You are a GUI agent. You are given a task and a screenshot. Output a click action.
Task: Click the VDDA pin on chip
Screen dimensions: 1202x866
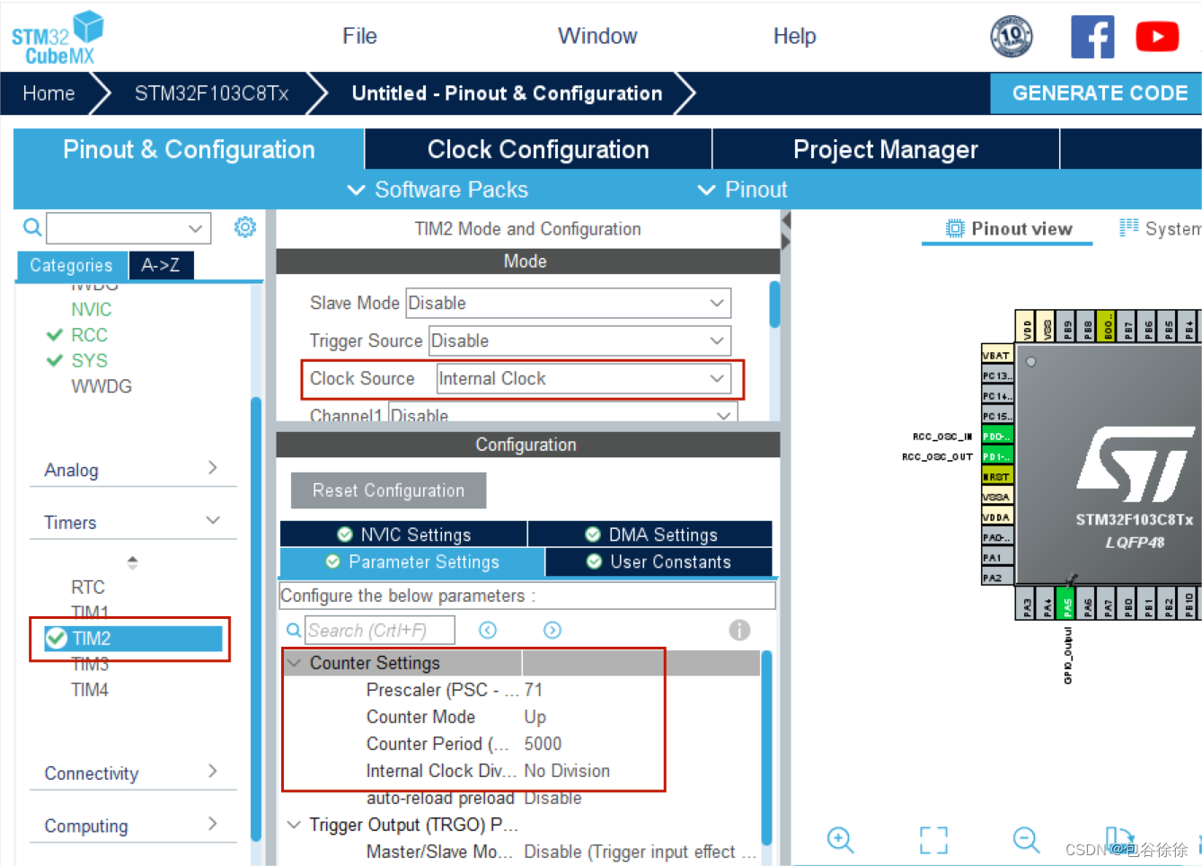(996, 517)
